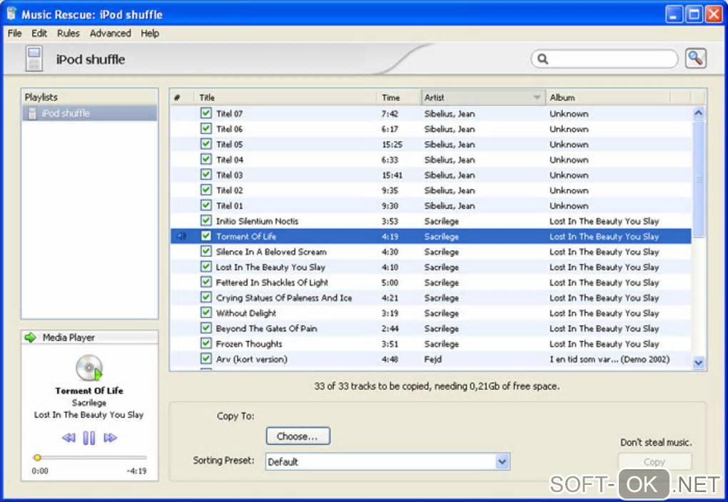Uncheck the Titel 05 track checkbox
The height and width of the screenshot is (502, 728).
pyautogui.click(x=206, y=144)
